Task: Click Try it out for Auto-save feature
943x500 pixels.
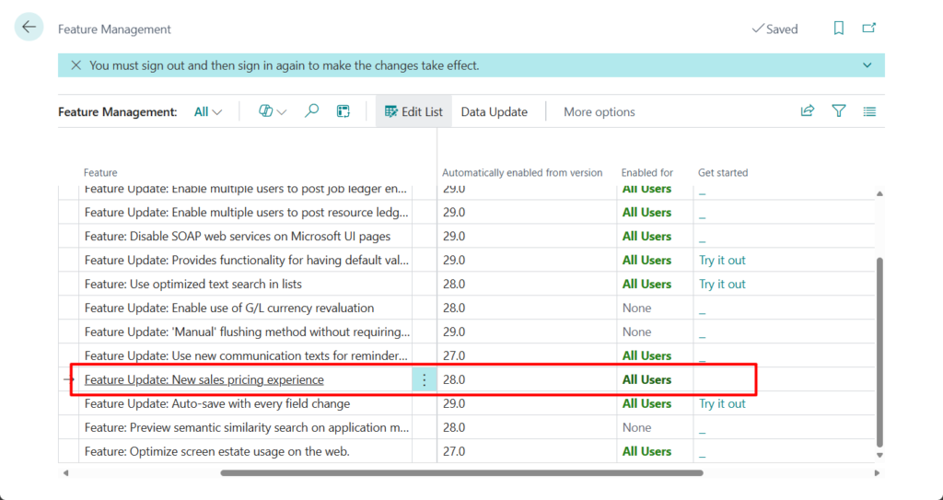Action: [722, 403]
